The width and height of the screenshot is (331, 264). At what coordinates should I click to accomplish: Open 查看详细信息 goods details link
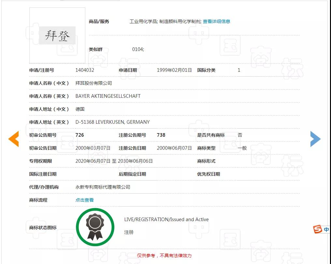click(x=216, y=21)
